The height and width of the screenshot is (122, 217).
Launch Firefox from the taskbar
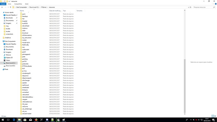pos(36,120)
